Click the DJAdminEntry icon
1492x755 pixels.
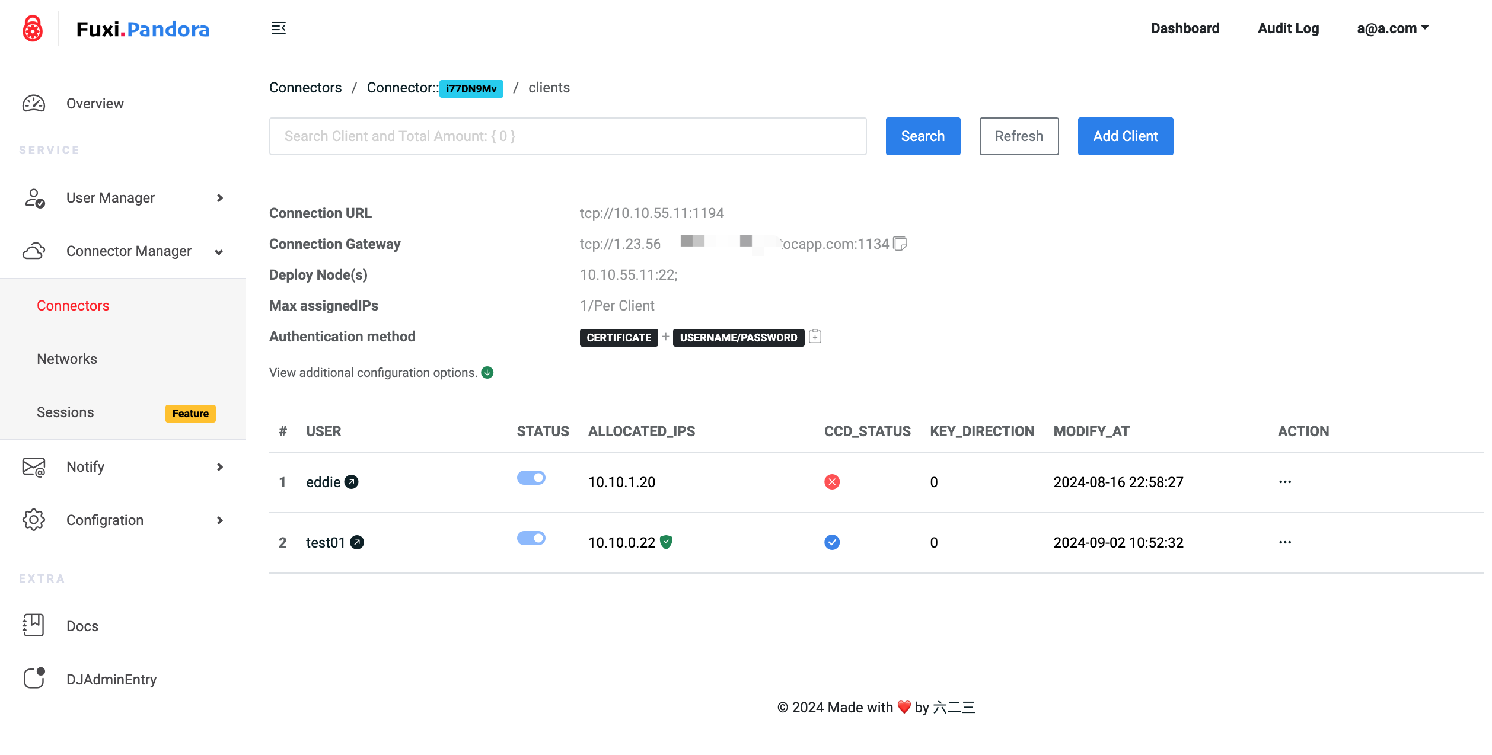point(34,678)
